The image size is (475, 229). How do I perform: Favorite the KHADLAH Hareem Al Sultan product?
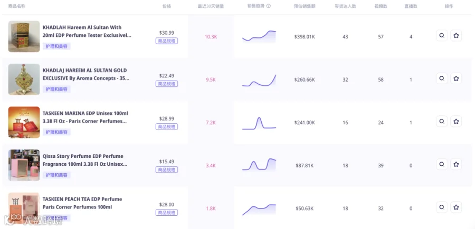click(x=456, y=36)
